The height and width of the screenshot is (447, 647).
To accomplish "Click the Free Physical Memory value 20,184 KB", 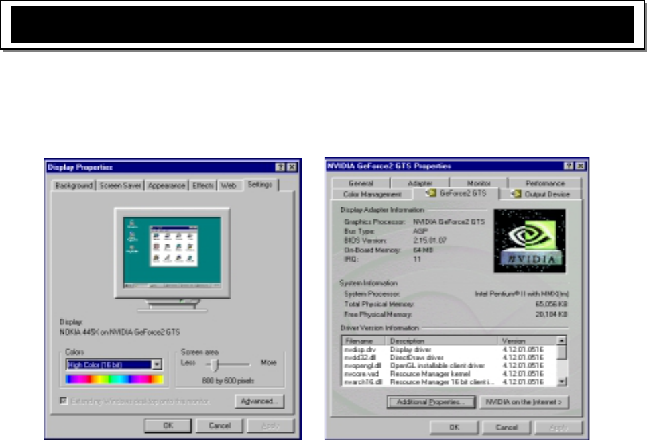I will pyautogui.click(x=551, y=314).
